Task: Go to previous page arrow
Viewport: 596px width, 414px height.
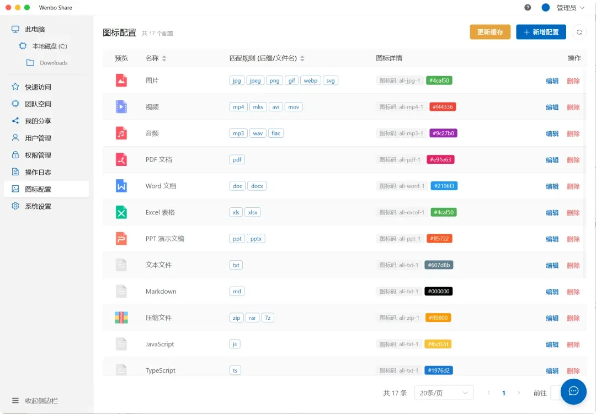Action: point(489,393)
